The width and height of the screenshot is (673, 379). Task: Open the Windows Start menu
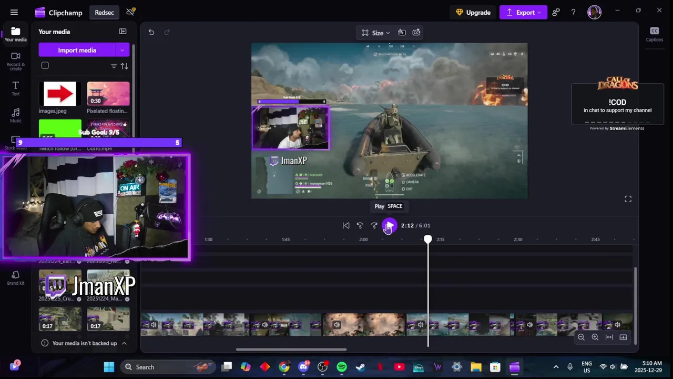pos(109,367)
